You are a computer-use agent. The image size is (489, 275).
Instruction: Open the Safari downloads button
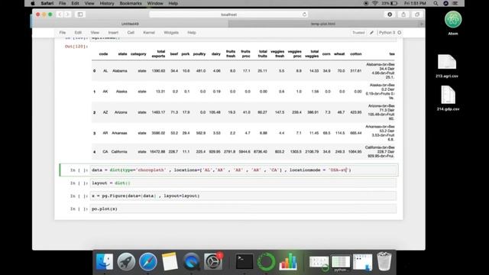click(390, 15)
